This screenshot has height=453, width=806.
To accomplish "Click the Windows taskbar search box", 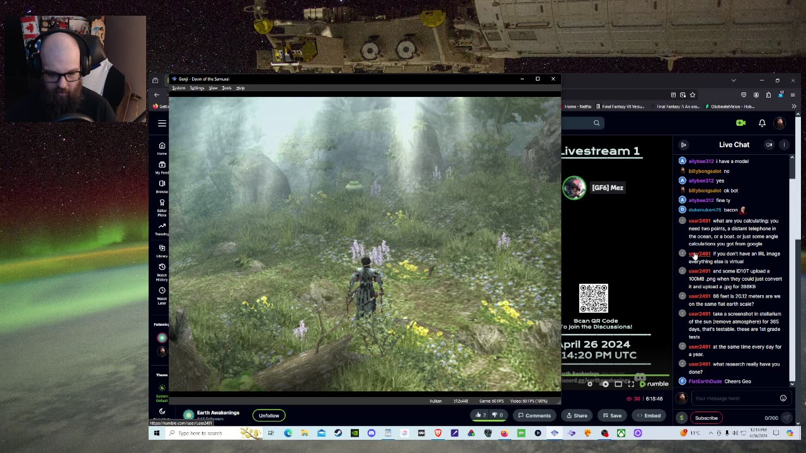I will pyautogui.click(x=213, y=433).
